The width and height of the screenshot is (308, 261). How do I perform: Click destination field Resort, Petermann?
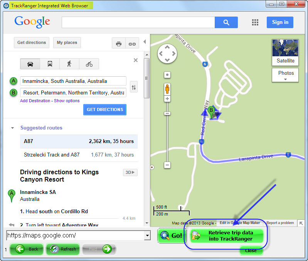[x=73, y=93]
